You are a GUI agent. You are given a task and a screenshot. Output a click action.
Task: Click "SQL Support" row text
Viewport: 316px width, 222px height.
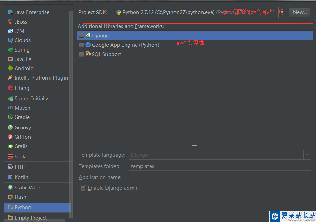click(106, 54)
